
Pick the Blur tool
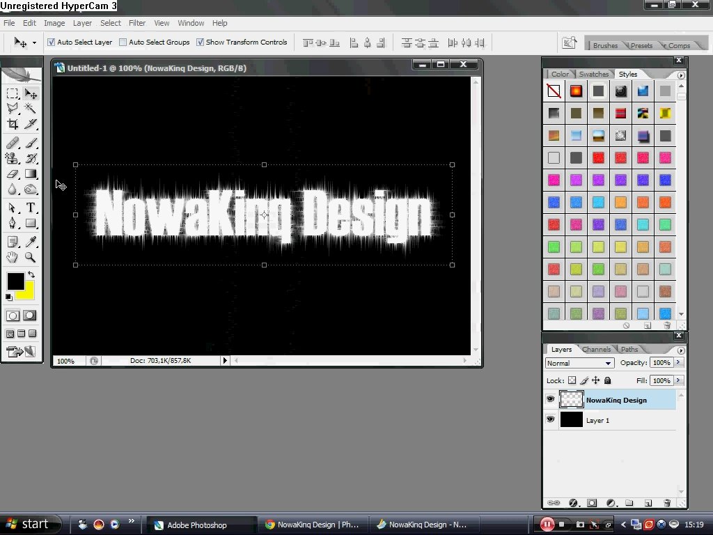point(13,189)
